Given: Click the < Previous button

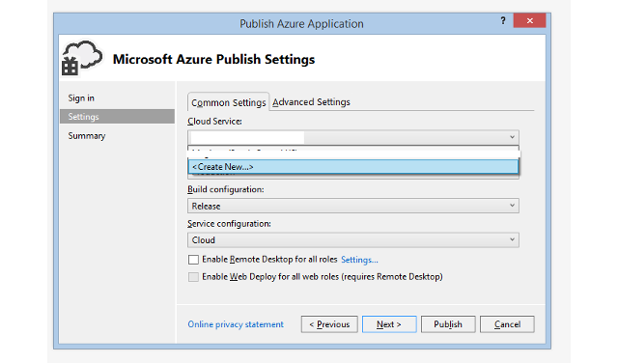Looking at the screenshot, I should (329, 324).
